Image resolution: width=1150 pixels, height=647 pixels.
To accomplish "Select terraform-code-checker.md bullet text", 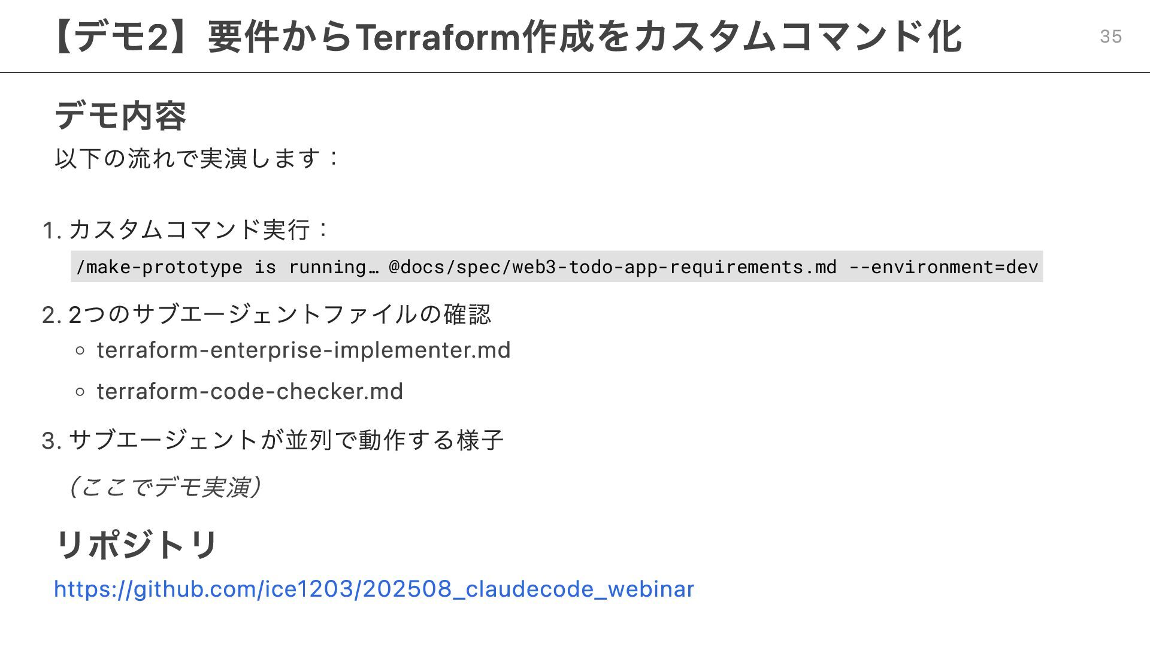I will 250,391.
